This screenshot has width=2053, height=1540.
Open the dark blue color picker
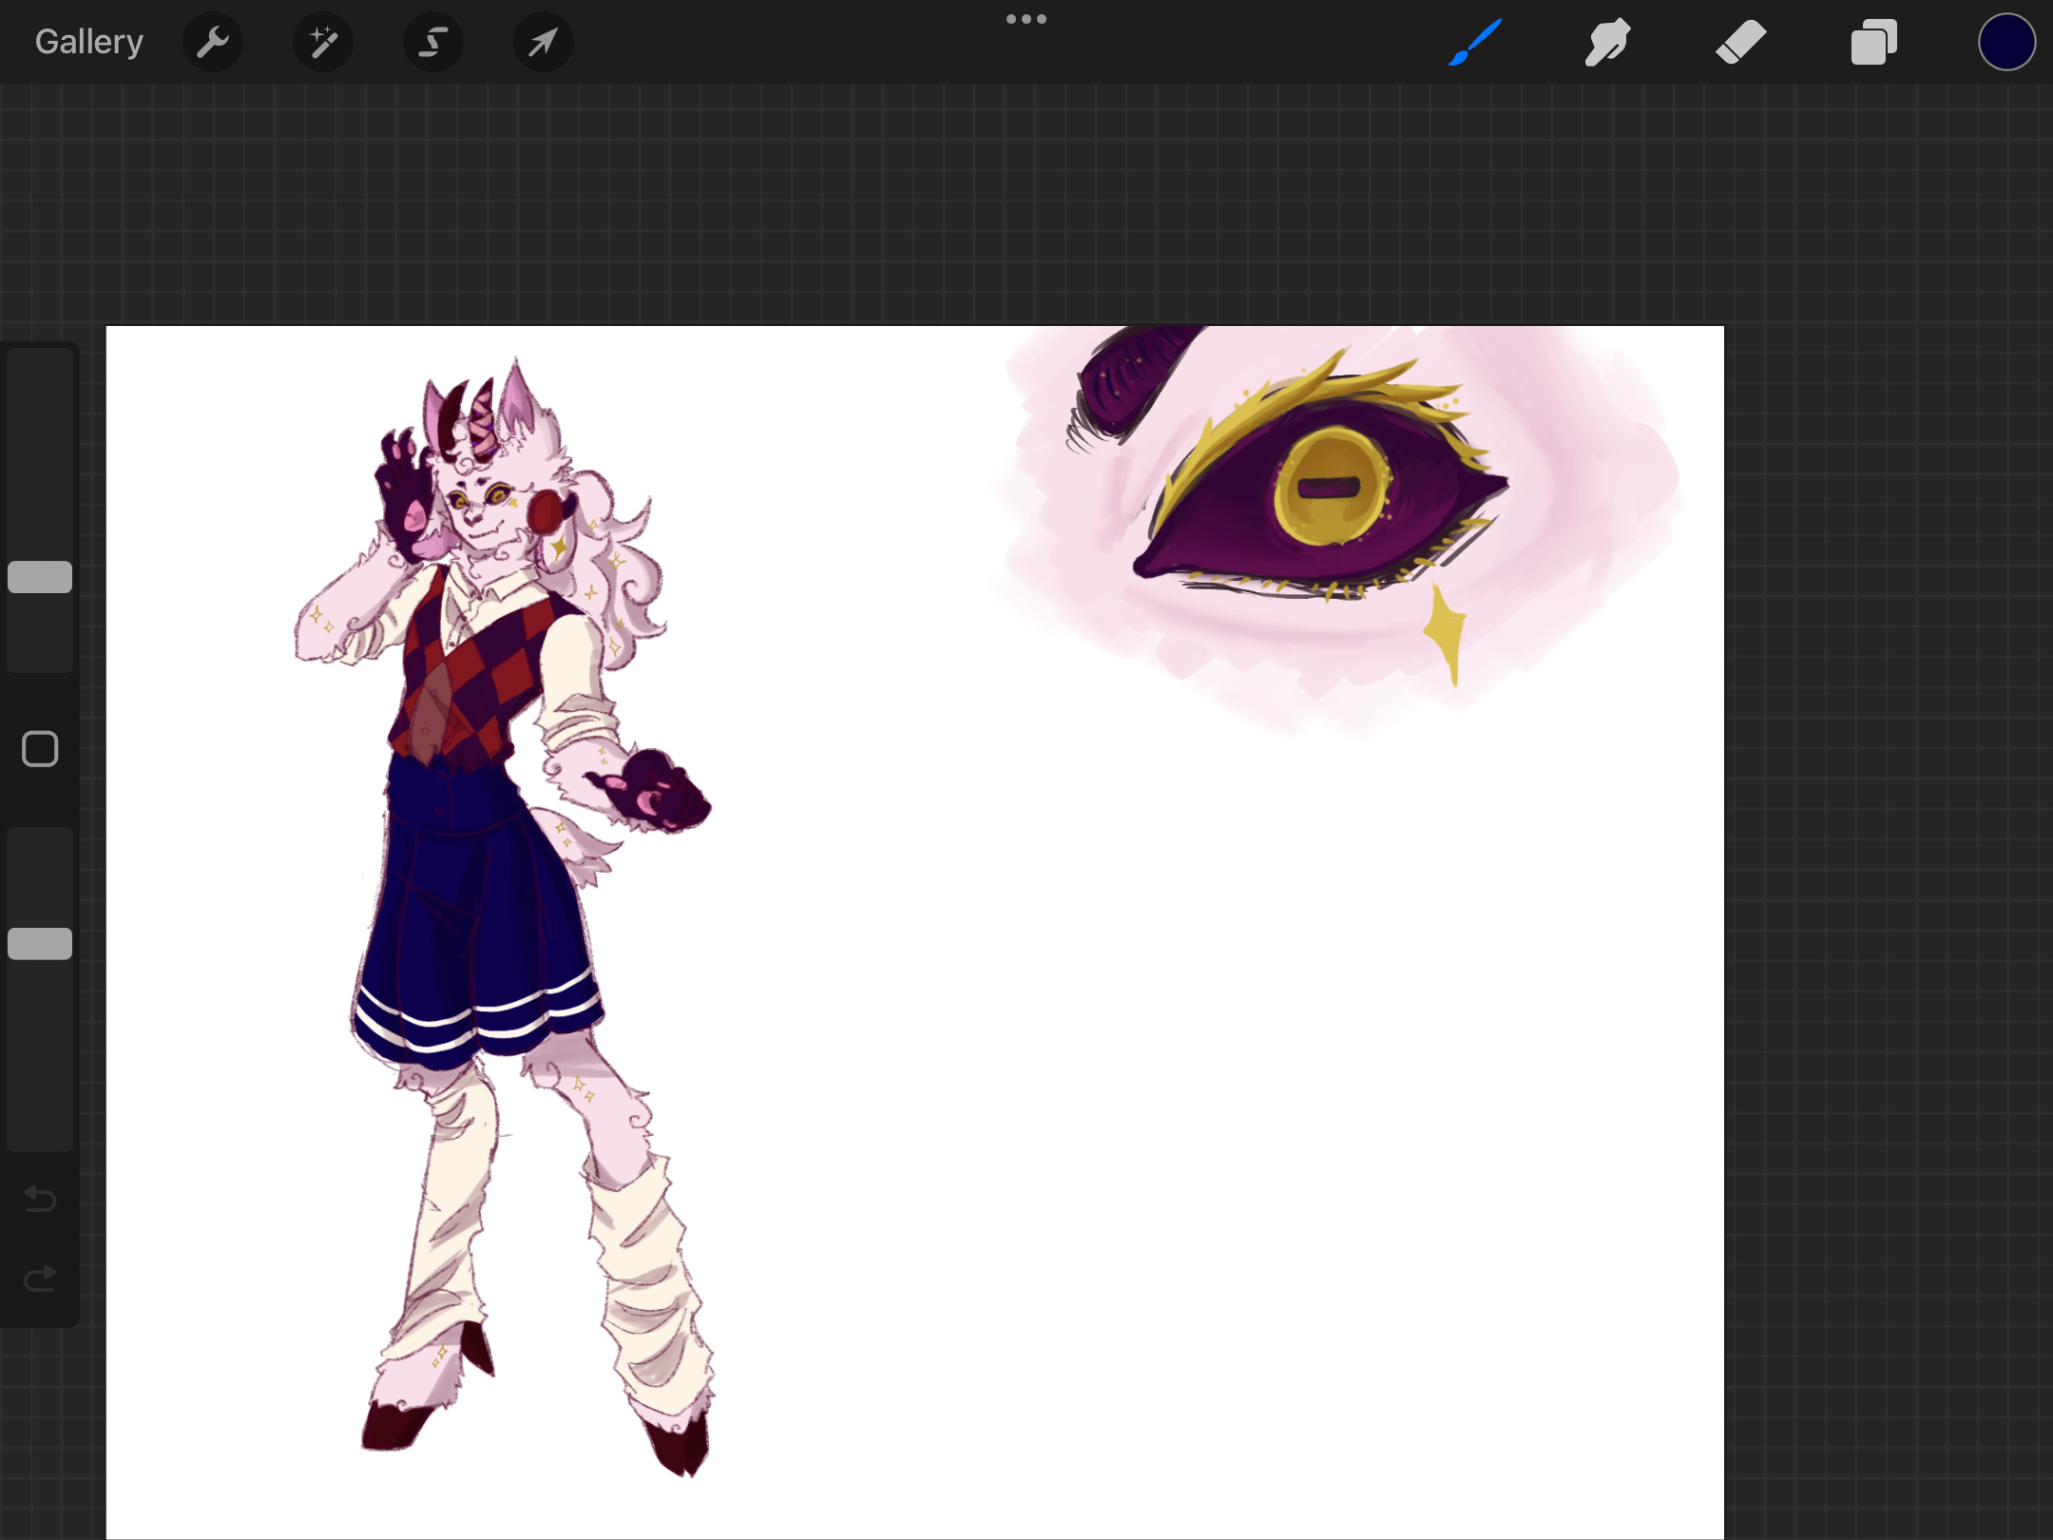(x=2006, y=42)
